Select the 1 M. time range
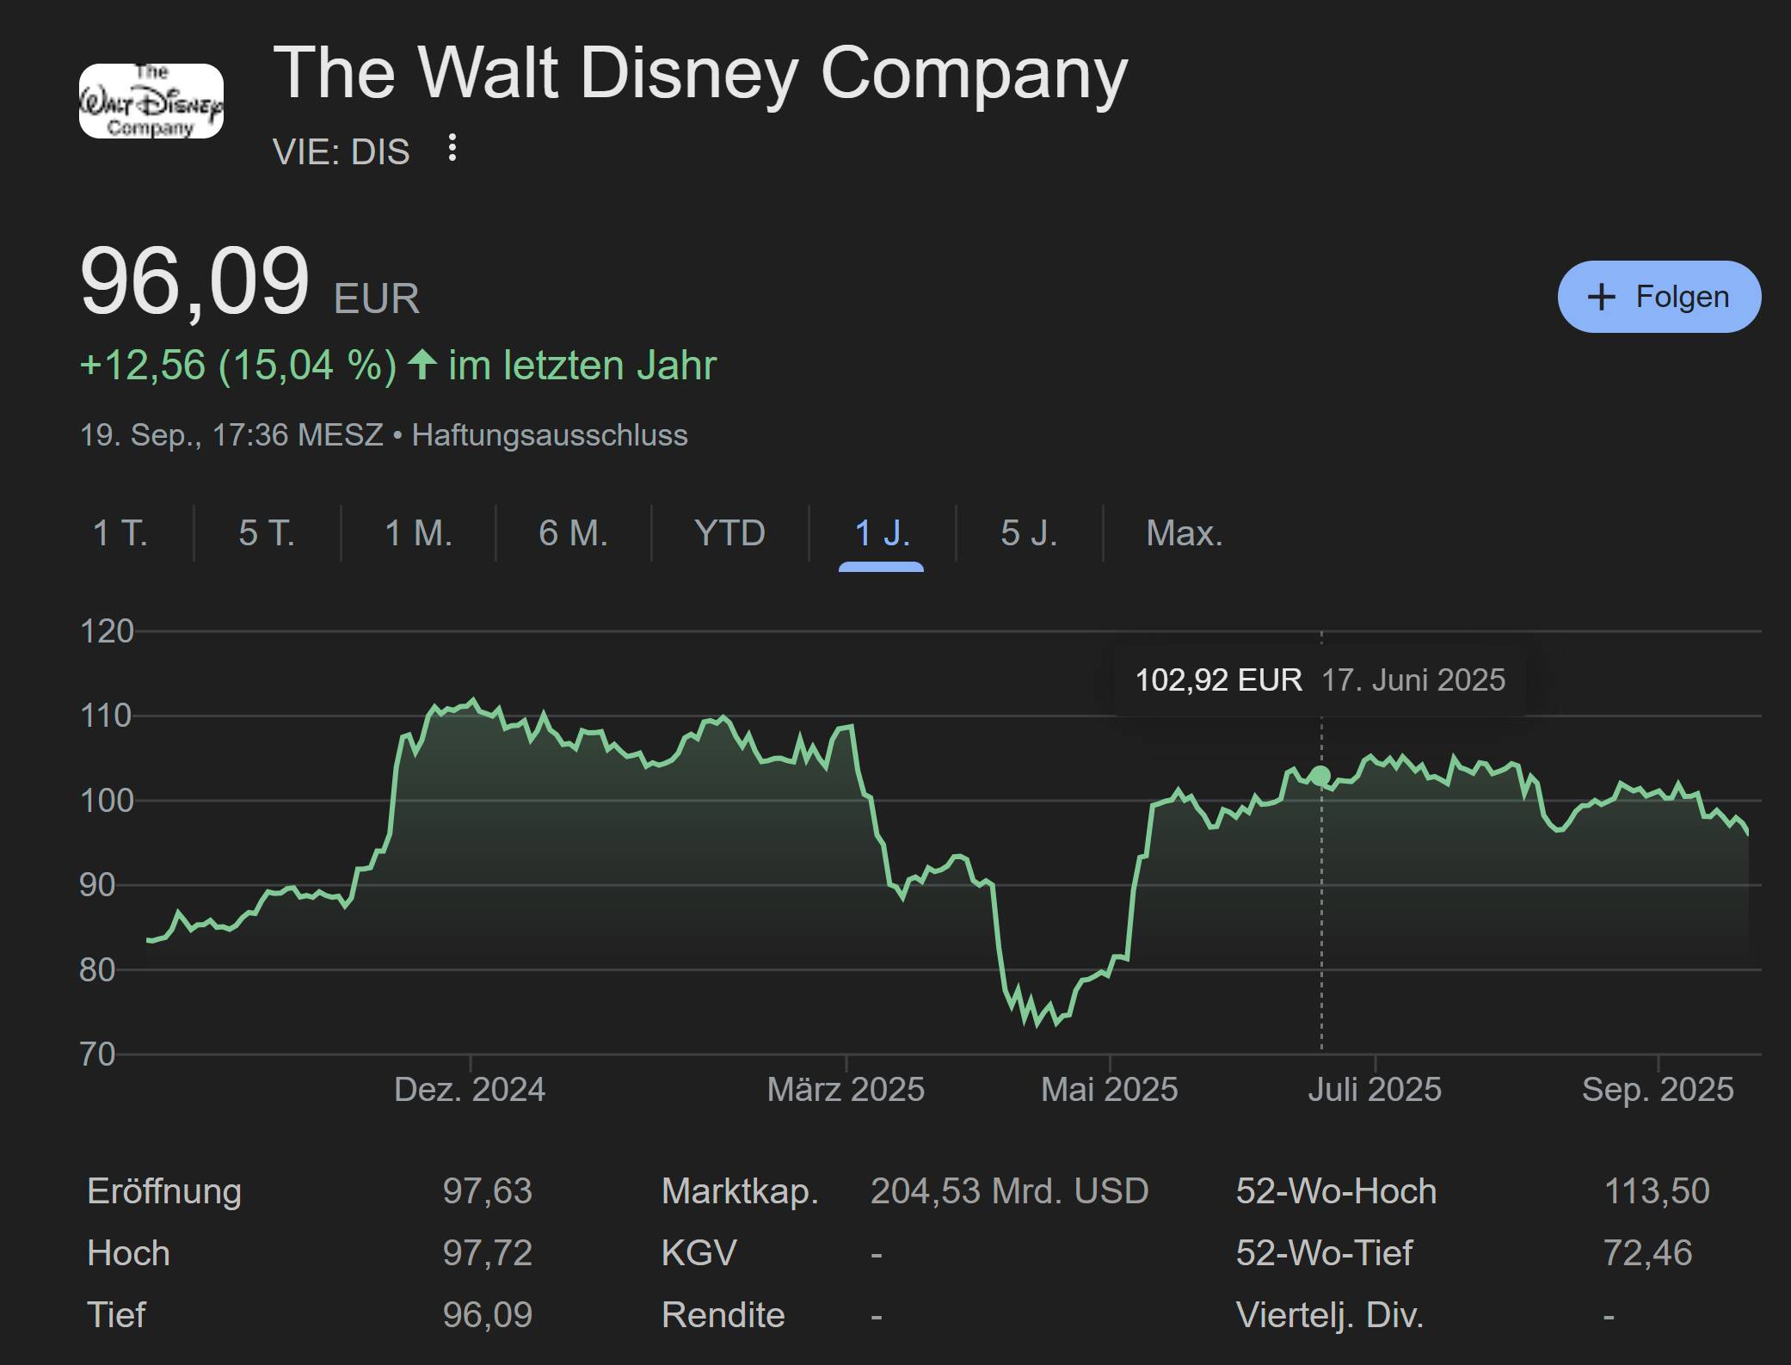This screenshot has height=1365, width=1791. (418, 533)
